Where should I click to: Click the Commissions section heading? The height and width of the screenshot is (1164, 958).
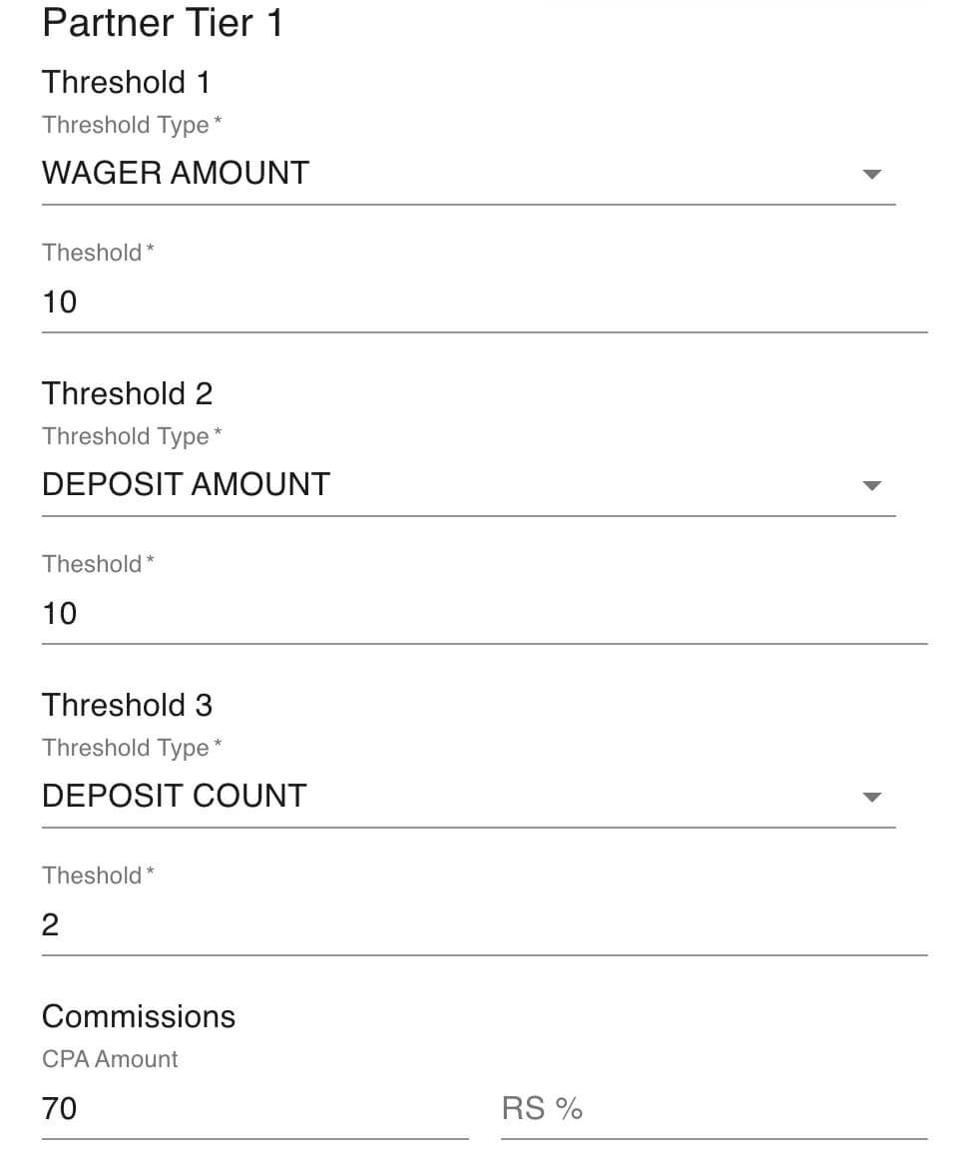tap(139, 1017)
